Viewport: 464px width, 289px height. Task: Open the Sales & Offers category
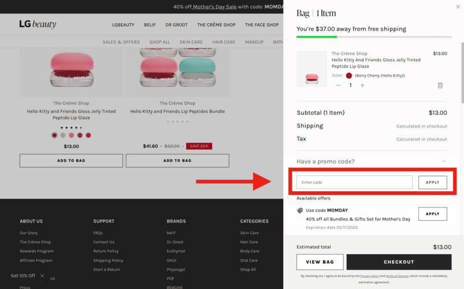click(x=121, y=42)
